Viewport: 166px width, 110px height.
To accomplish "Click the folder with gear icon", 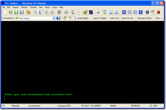I will (29, 12).
